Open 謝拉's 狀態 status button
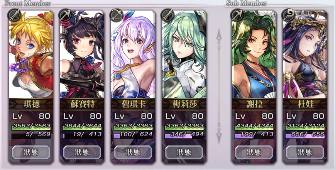The image size is (335, 170). point(254,152)
